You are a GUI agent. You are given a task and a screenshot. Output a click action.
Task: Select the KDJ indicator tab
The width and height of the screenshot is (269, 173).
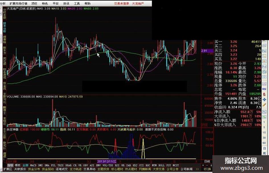point(135,165)
